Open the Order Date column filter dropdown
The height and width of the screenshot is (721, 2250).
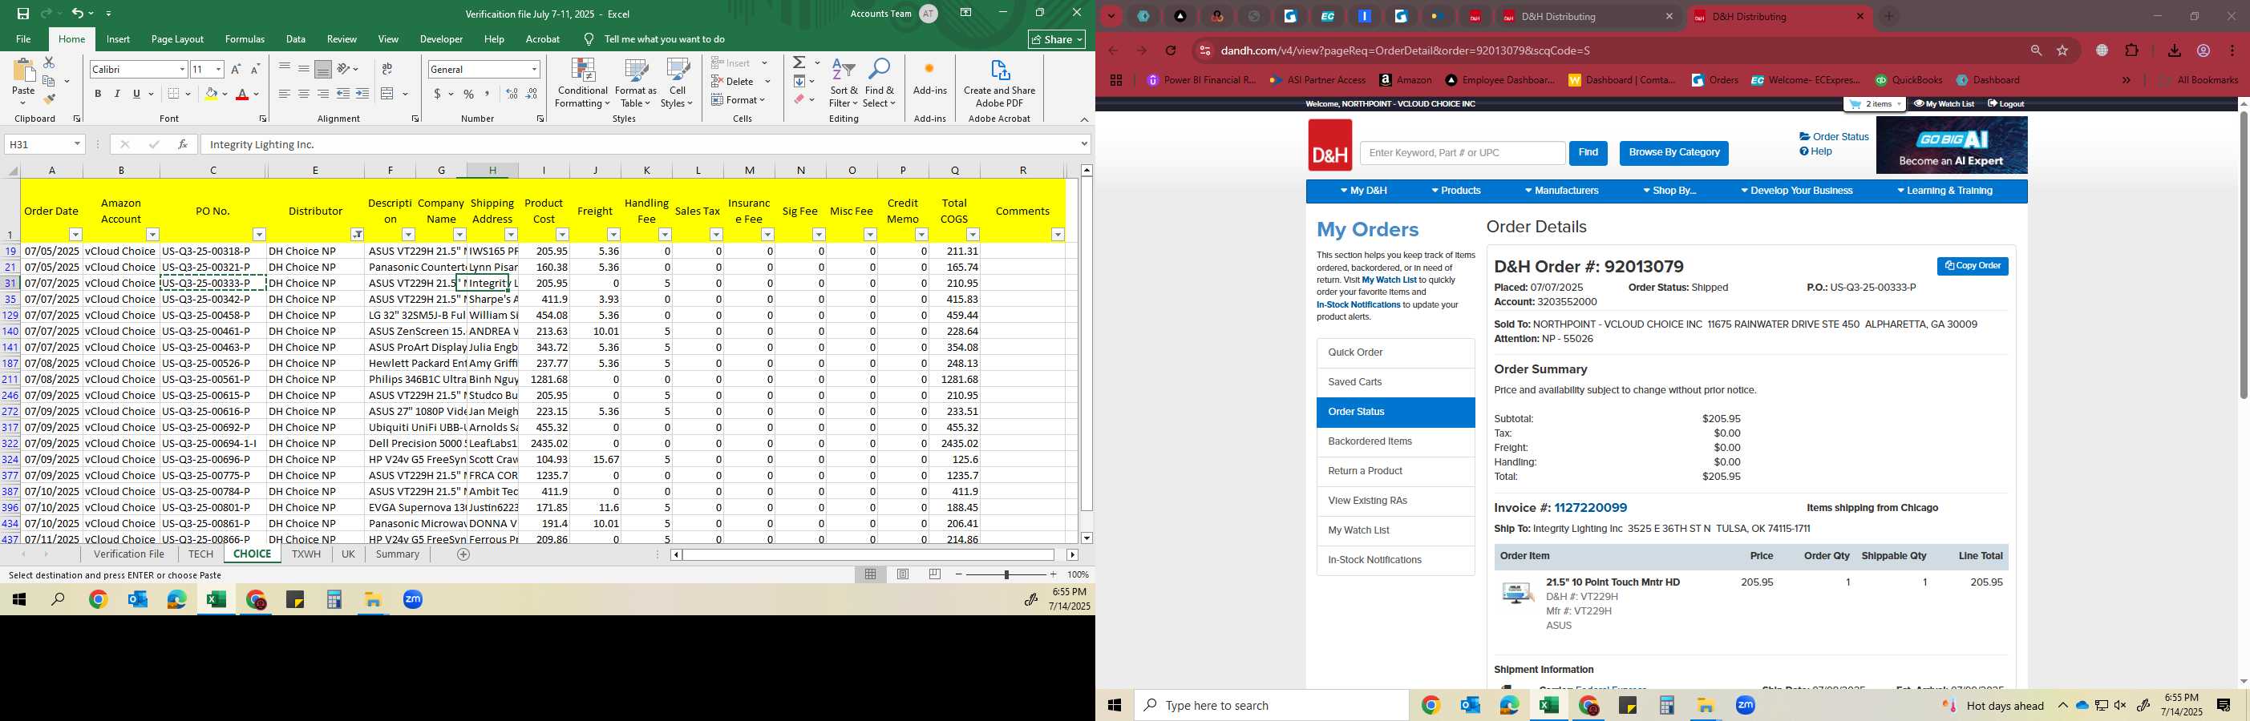[75, 235]
